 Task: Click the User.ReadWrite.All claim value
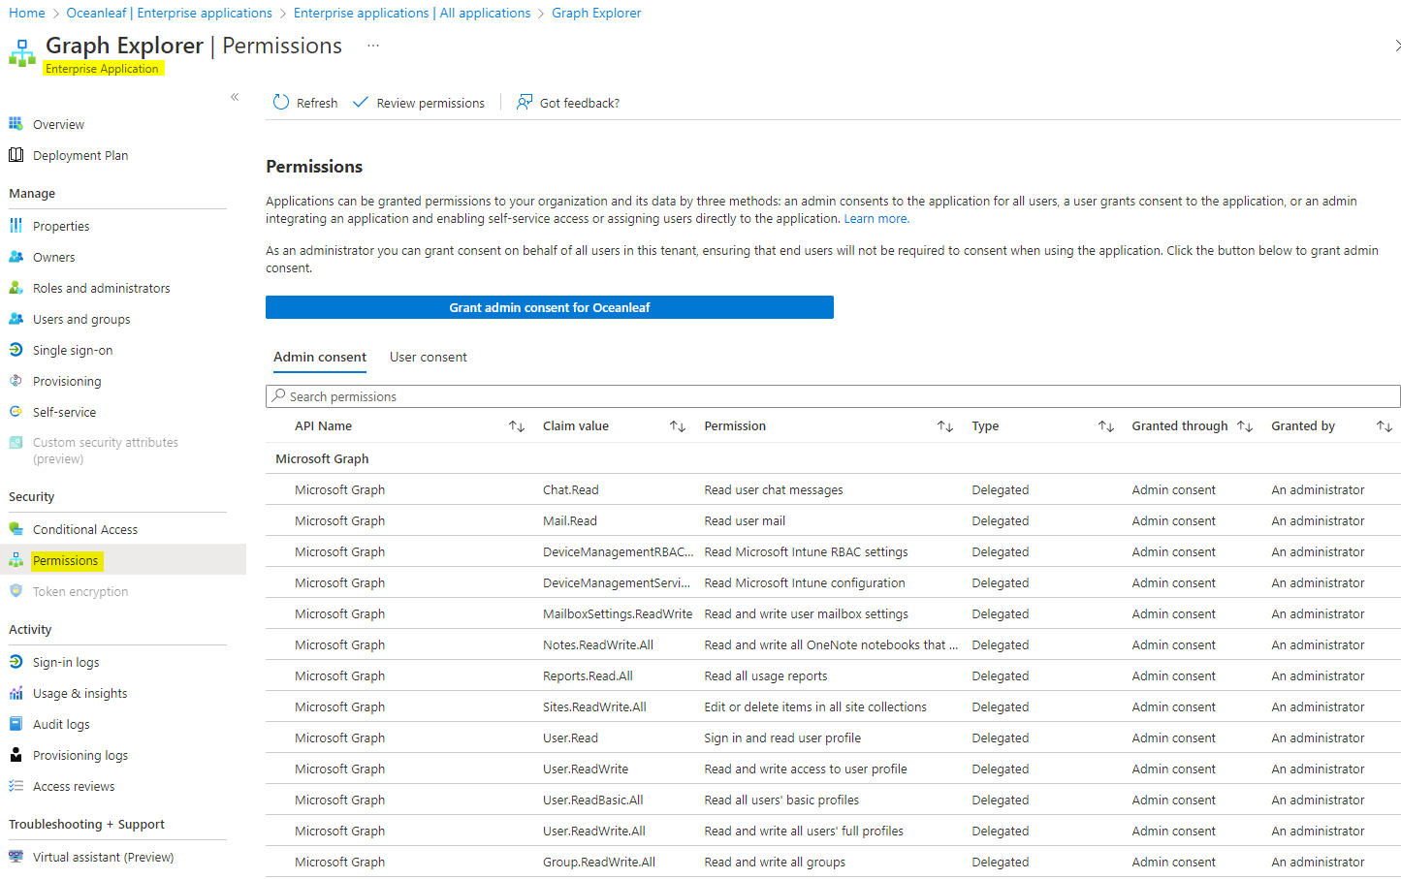(594, 831)
